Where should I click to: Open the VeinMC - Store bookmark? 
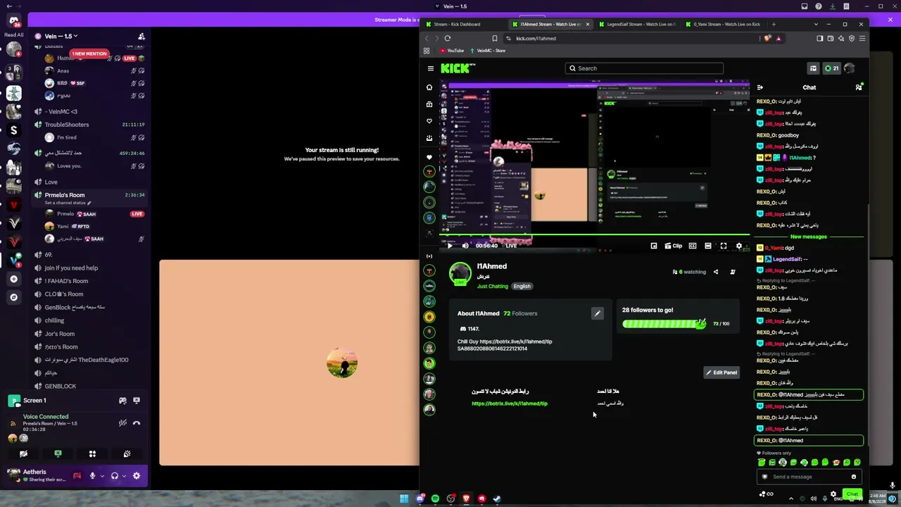pyautogui.click(x=488, y=51)
